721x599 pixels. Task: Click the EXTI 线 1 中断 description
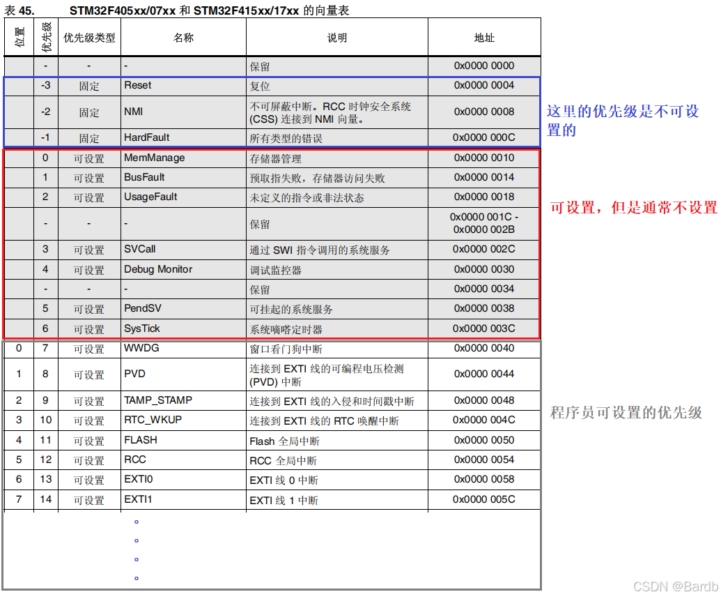tap(284, 501)
